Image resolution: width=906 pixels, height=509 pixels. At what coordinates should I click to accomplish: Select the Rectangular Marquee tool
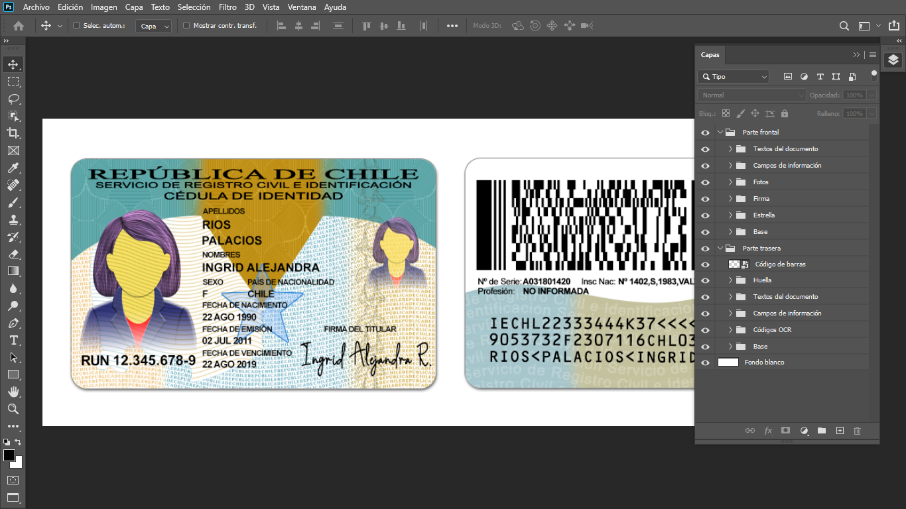(x=13, y=82)
